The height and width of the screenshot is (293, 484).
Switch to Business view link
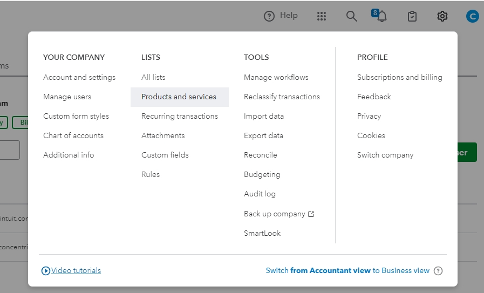point(347,271)
